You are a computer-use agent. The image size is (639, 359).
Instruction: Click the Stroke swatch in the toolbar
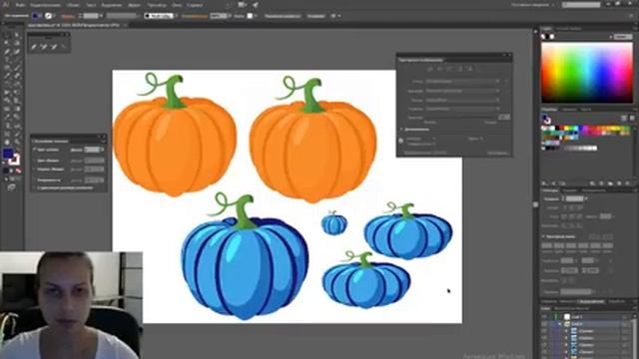tap(16, 160)
